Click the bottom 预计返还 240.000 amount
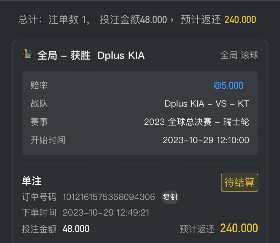 pos(239,228)
